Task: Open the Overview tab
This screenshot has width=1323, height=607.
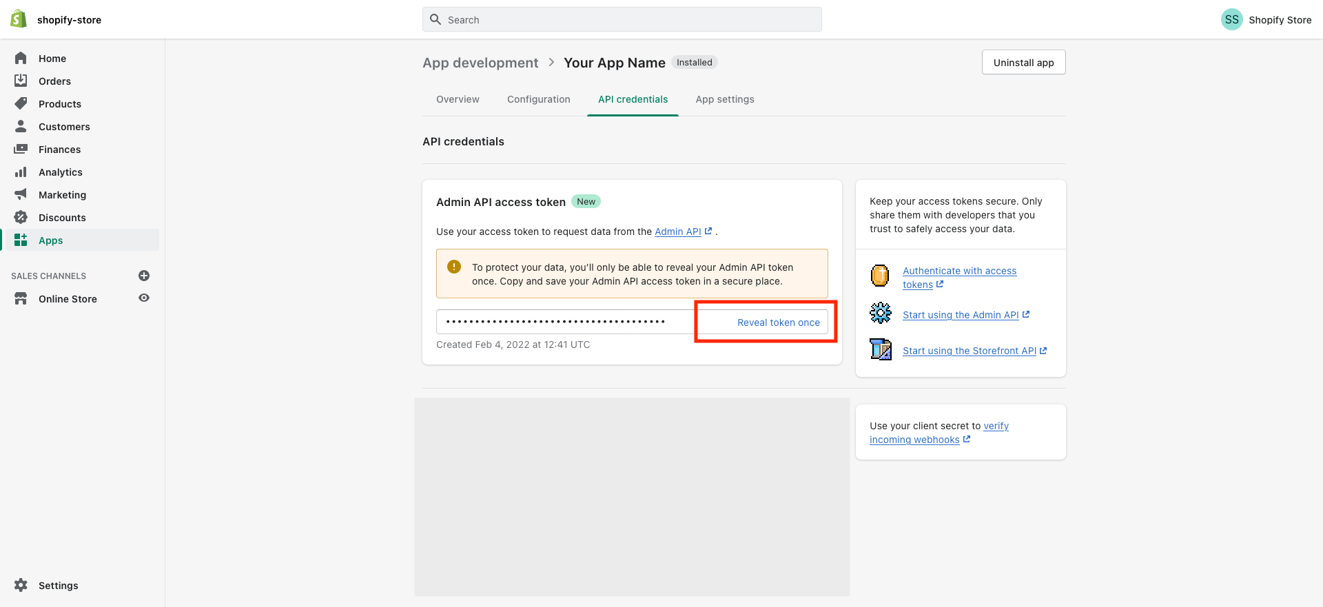Action: 458,99
